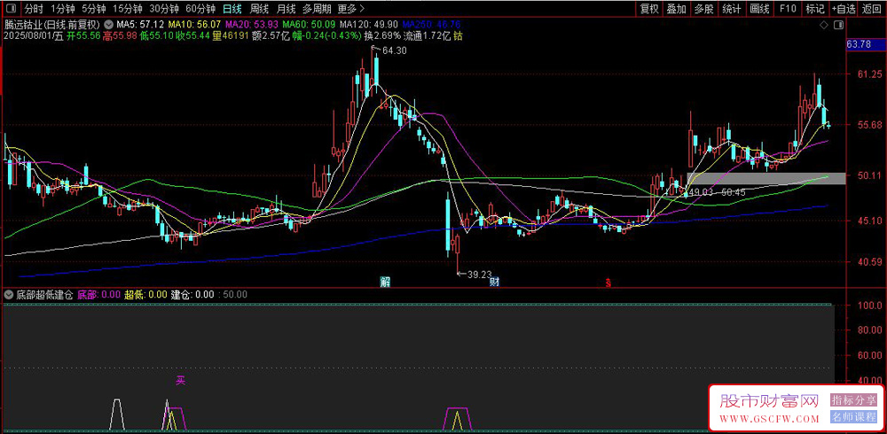
Task: Click the purple 买 signal in the indicator panel
Action: (x=180, y=380)
